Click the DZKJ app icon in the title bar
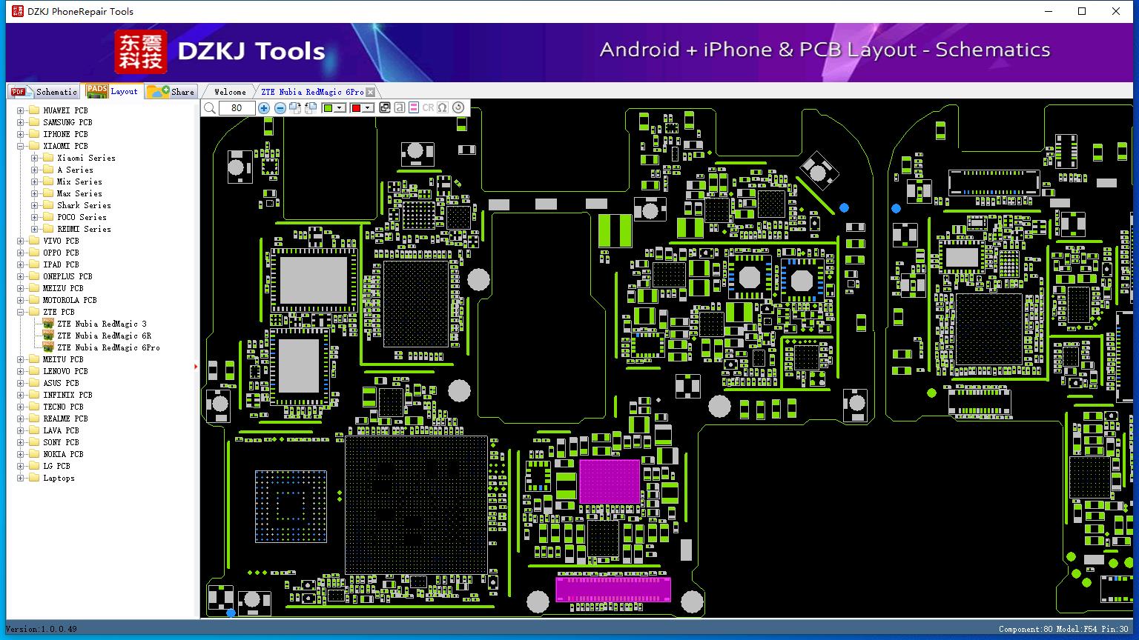The width and height of the screenshot is (1139, 640). click(18, 11)
